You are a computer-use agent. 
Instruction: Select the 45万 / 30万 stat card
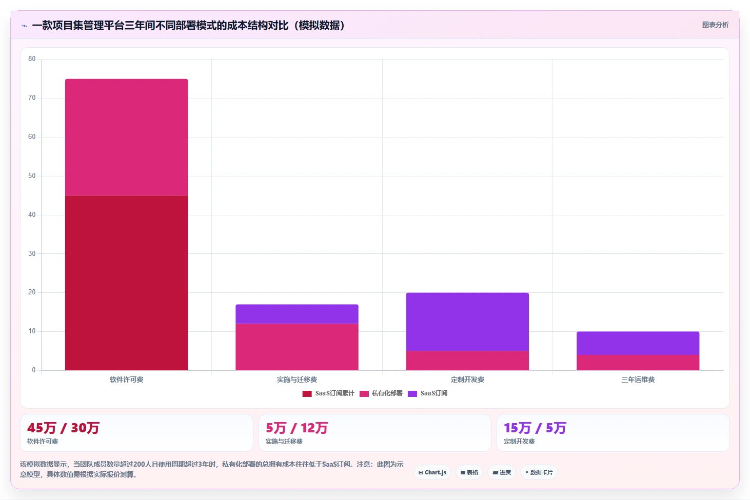(x=136, y=433)
